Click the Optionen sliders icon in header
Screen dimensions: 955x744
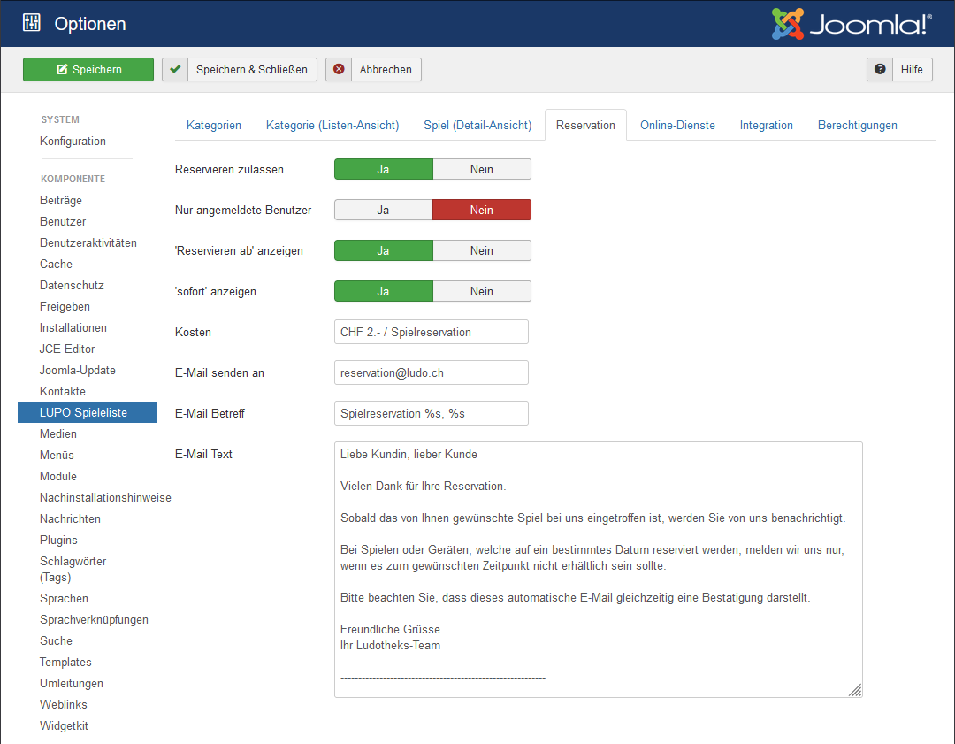click(32, 23)
